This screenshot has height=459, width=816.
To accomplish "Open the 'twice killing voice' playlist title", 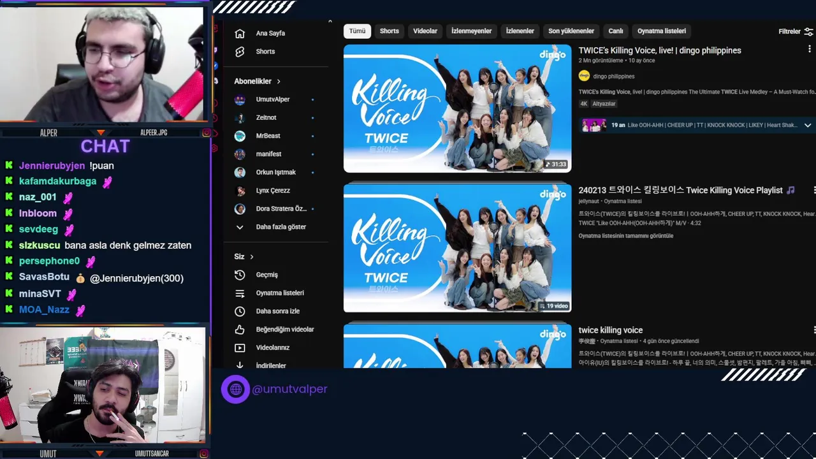I will pos(610,330).
